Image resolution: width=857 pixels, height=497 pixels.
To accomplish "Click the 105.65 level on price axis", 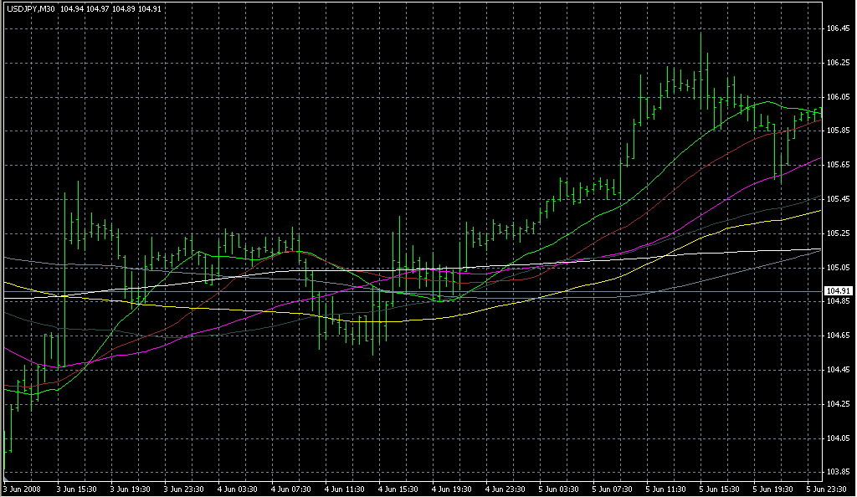I will click(x=838, y=165).
